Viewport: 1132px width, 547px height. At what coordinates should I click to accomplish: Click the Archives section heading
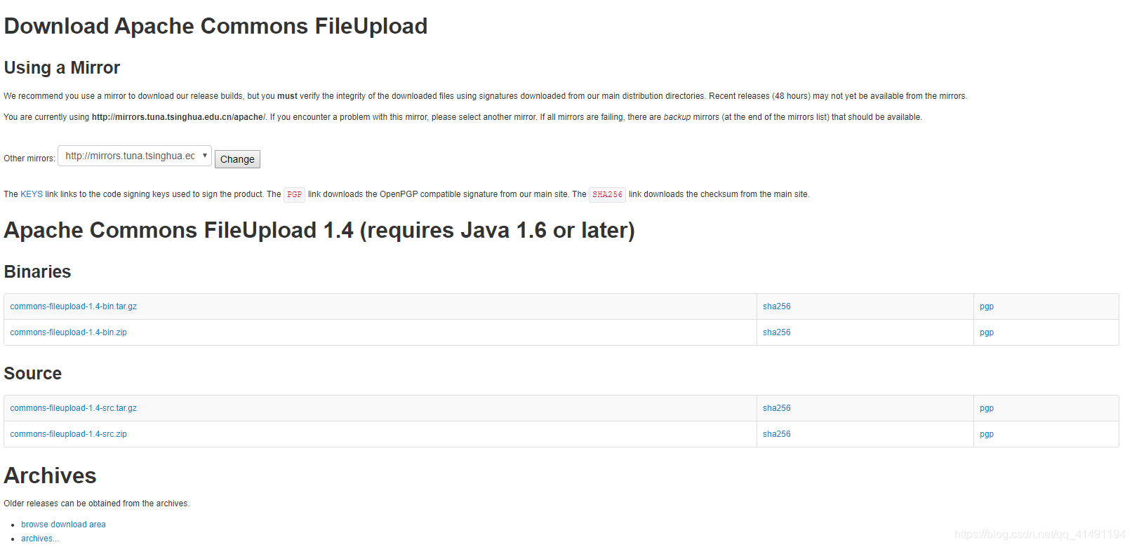50,475
